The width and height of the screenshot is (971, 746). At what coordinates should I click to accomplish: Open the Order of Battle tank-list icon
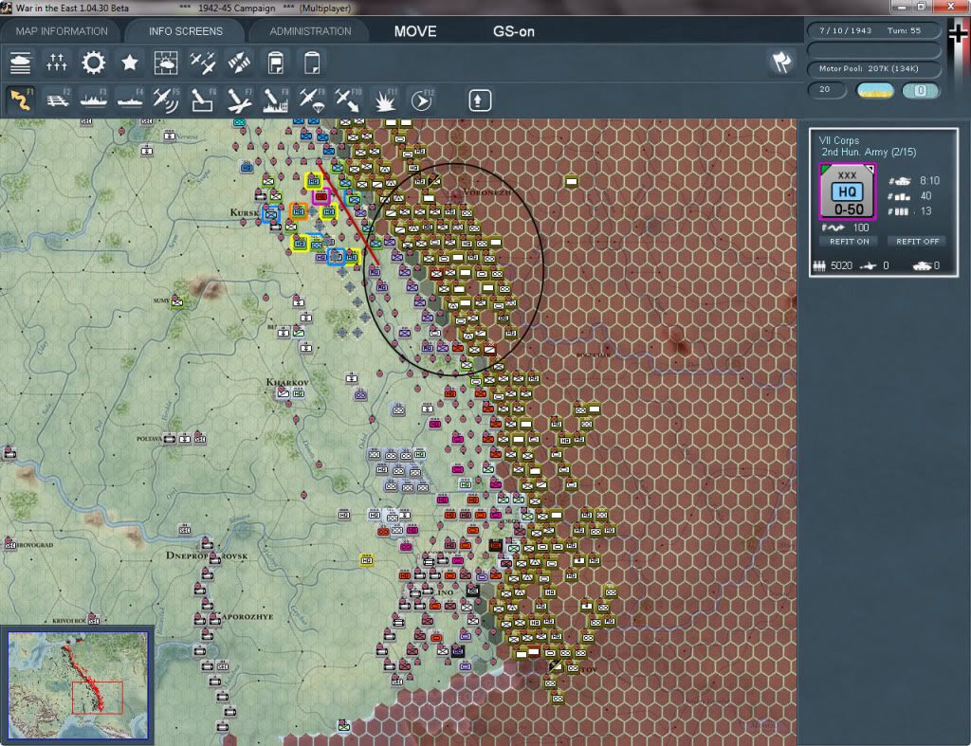coord(21,63)
